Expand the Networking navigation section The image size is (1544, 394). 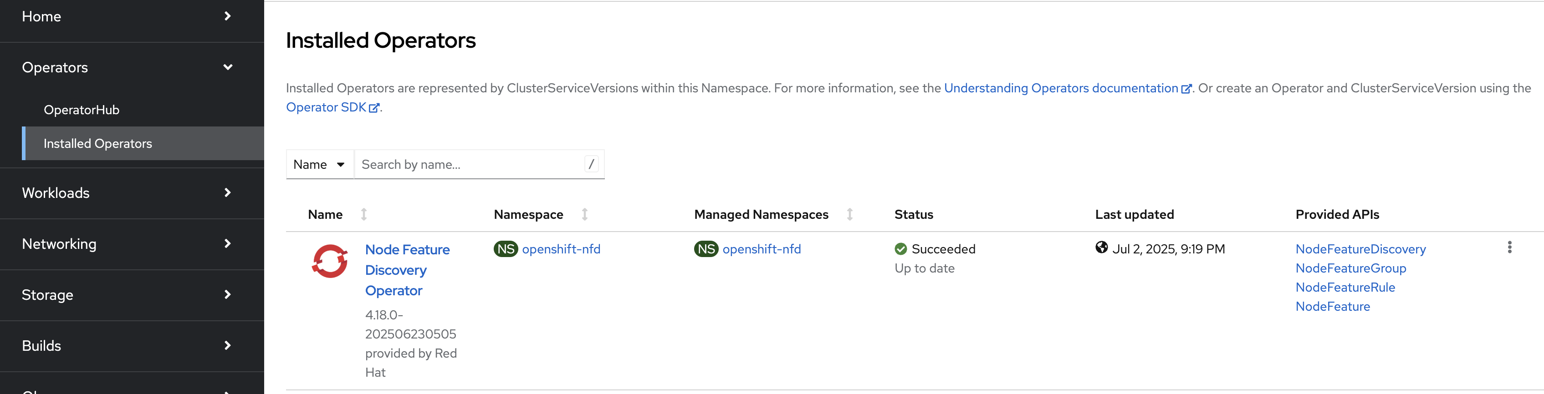pyautogui.click(x=132, y=244)
